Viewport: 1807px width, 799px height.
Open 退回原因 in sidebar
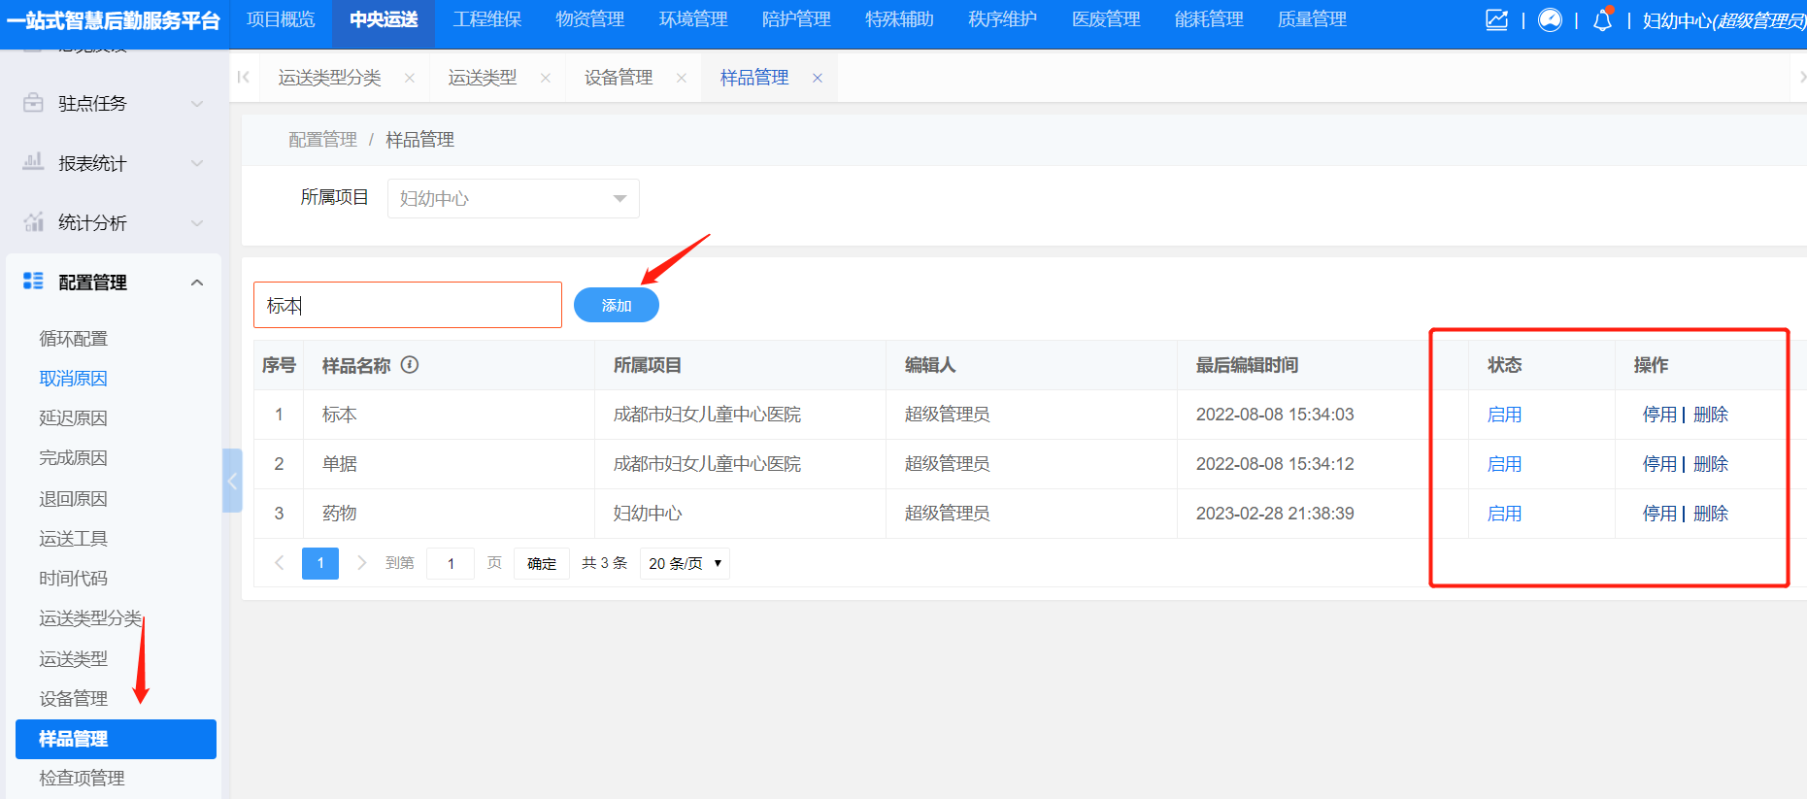73,499
